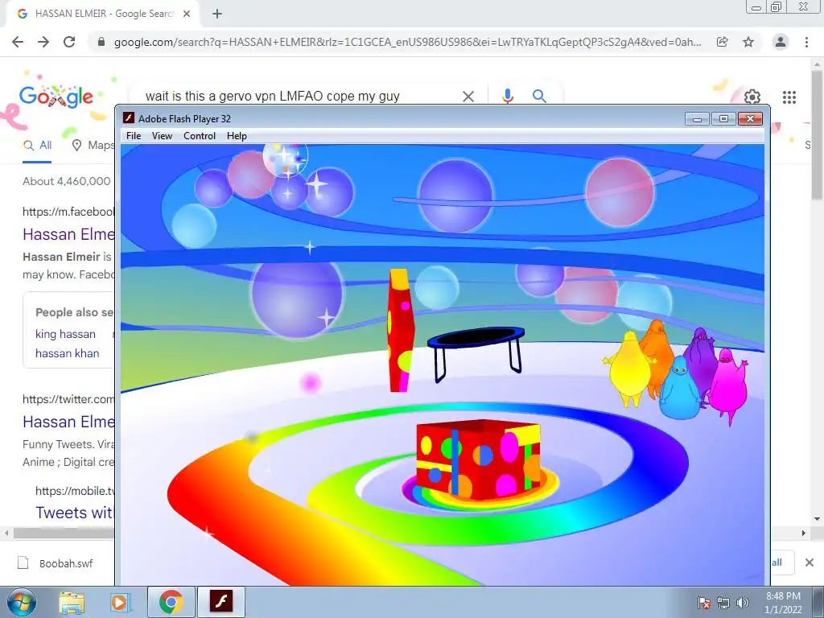824x618 pixels.
Task: Open the View menu in Flash Player
Action: [162, 135]
